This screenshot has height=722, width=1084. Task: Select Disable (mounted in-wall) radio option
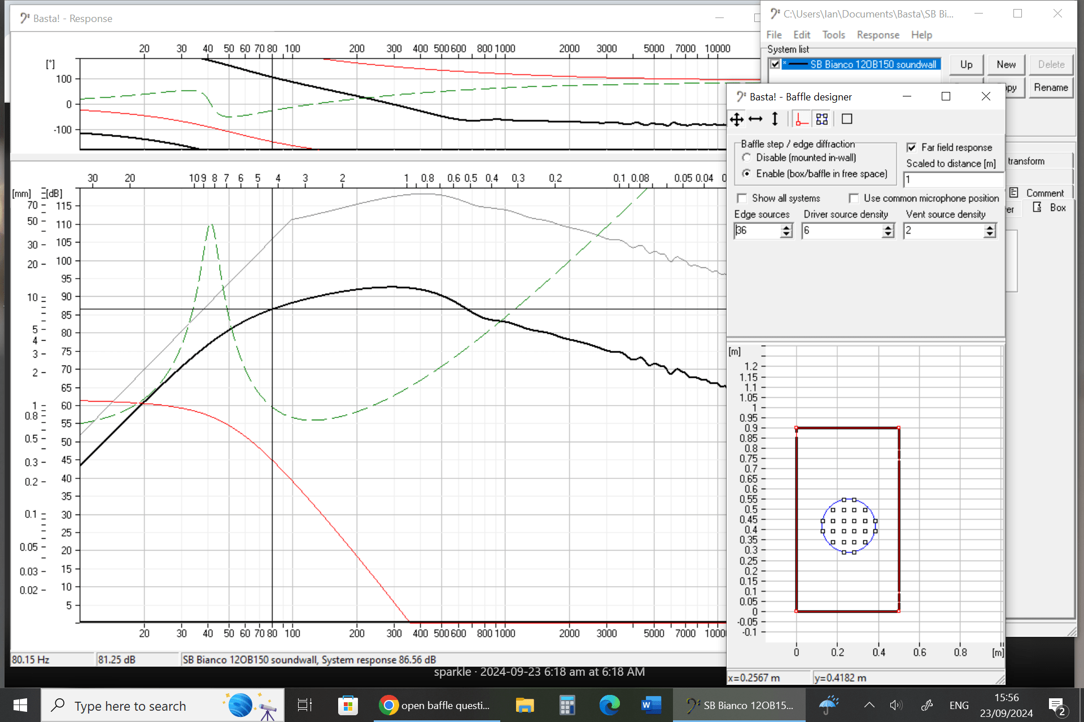point(746,157)
